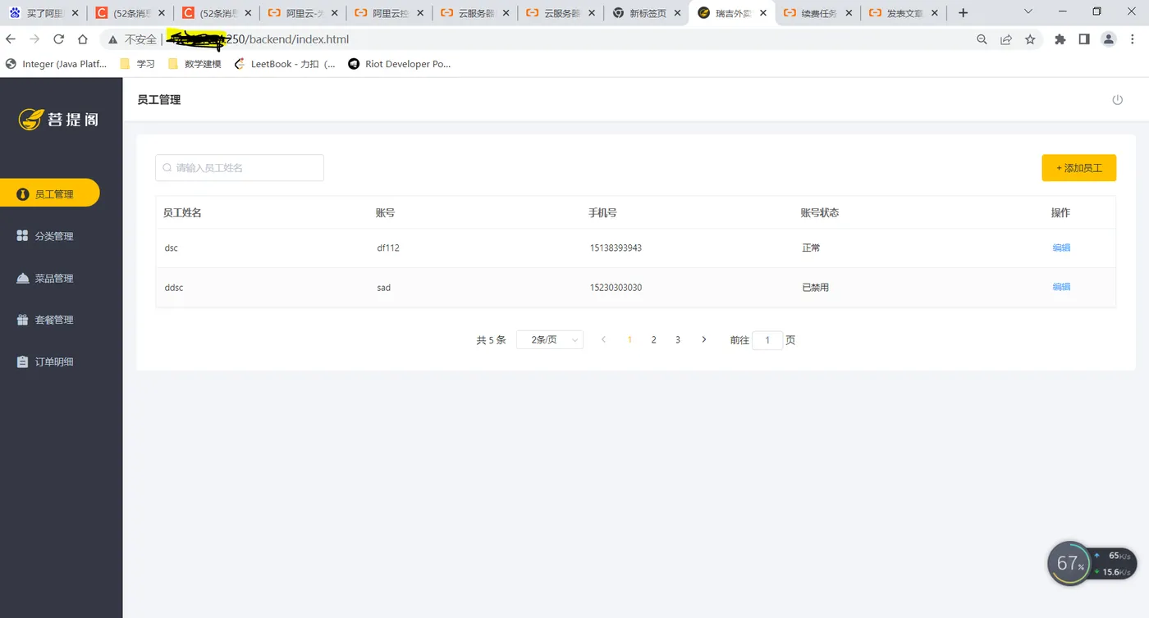Open the LeetBook - 力扣 bookmark
The image size is (1149, 618).
(x=285, y=64)
